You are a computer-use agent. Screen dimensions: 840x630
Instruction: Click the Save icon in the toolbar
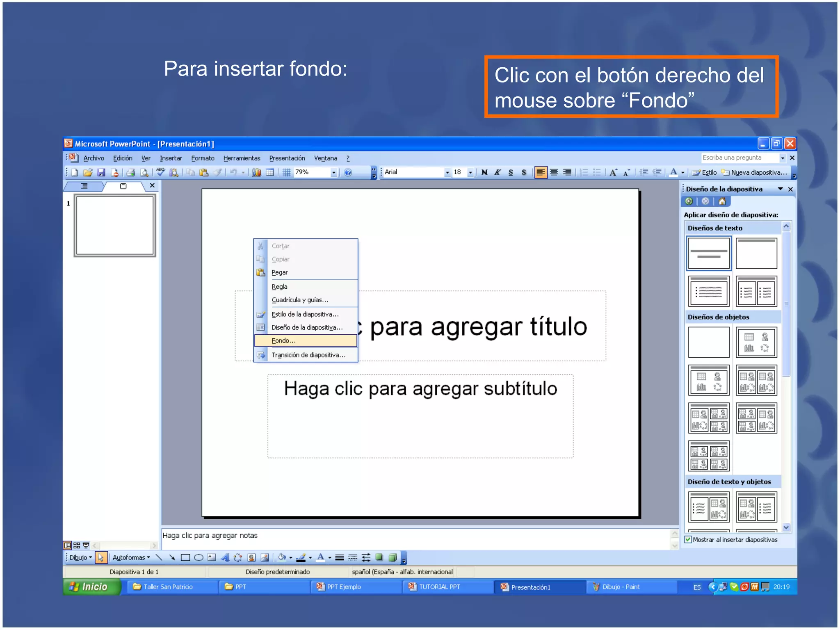click(101, 173)
